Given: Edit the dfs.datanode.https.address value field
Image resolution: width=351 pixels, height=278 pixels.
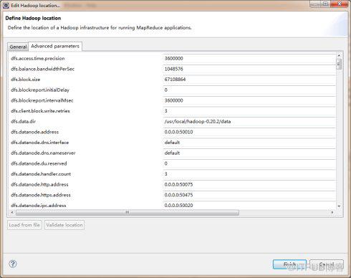Looking at the screenshot, I should [249, 195].
